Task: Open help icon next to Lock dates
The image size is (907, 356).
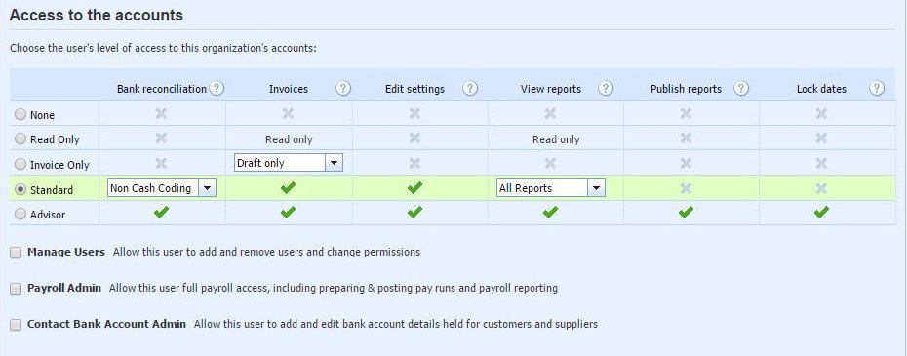Action: pos(877,89)
